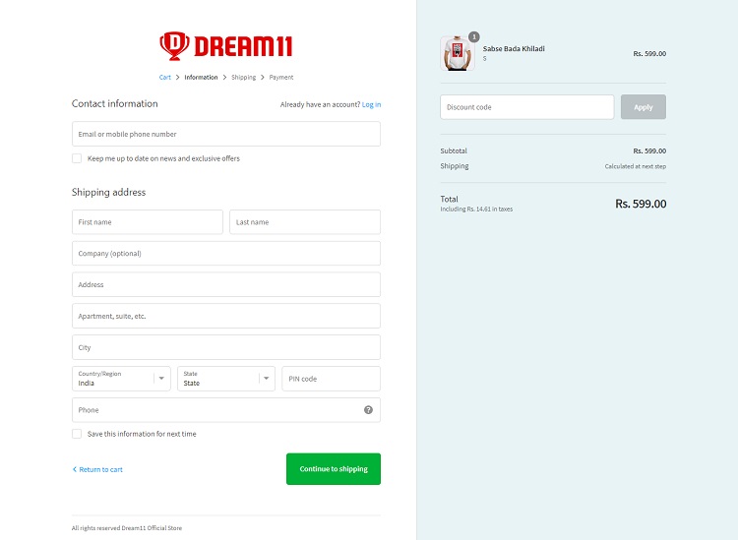Focus the Last name field
This screenshot has height=540, width=738.
pyautogui.click(x=305, y=222)
